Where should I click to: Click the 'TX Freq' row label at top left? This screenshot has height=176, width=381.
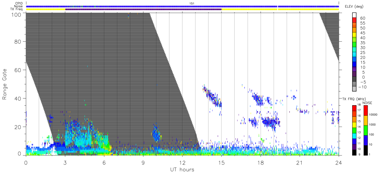[17, 9]
